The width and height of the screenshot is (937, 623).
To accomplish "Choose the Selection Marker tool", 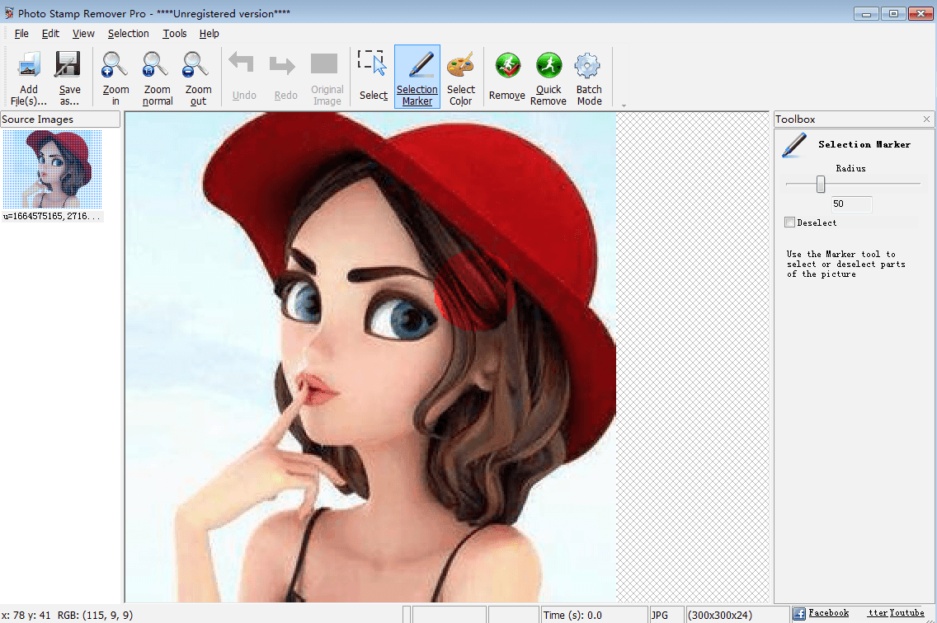I will pyautogui.click(x=417, y=66).
